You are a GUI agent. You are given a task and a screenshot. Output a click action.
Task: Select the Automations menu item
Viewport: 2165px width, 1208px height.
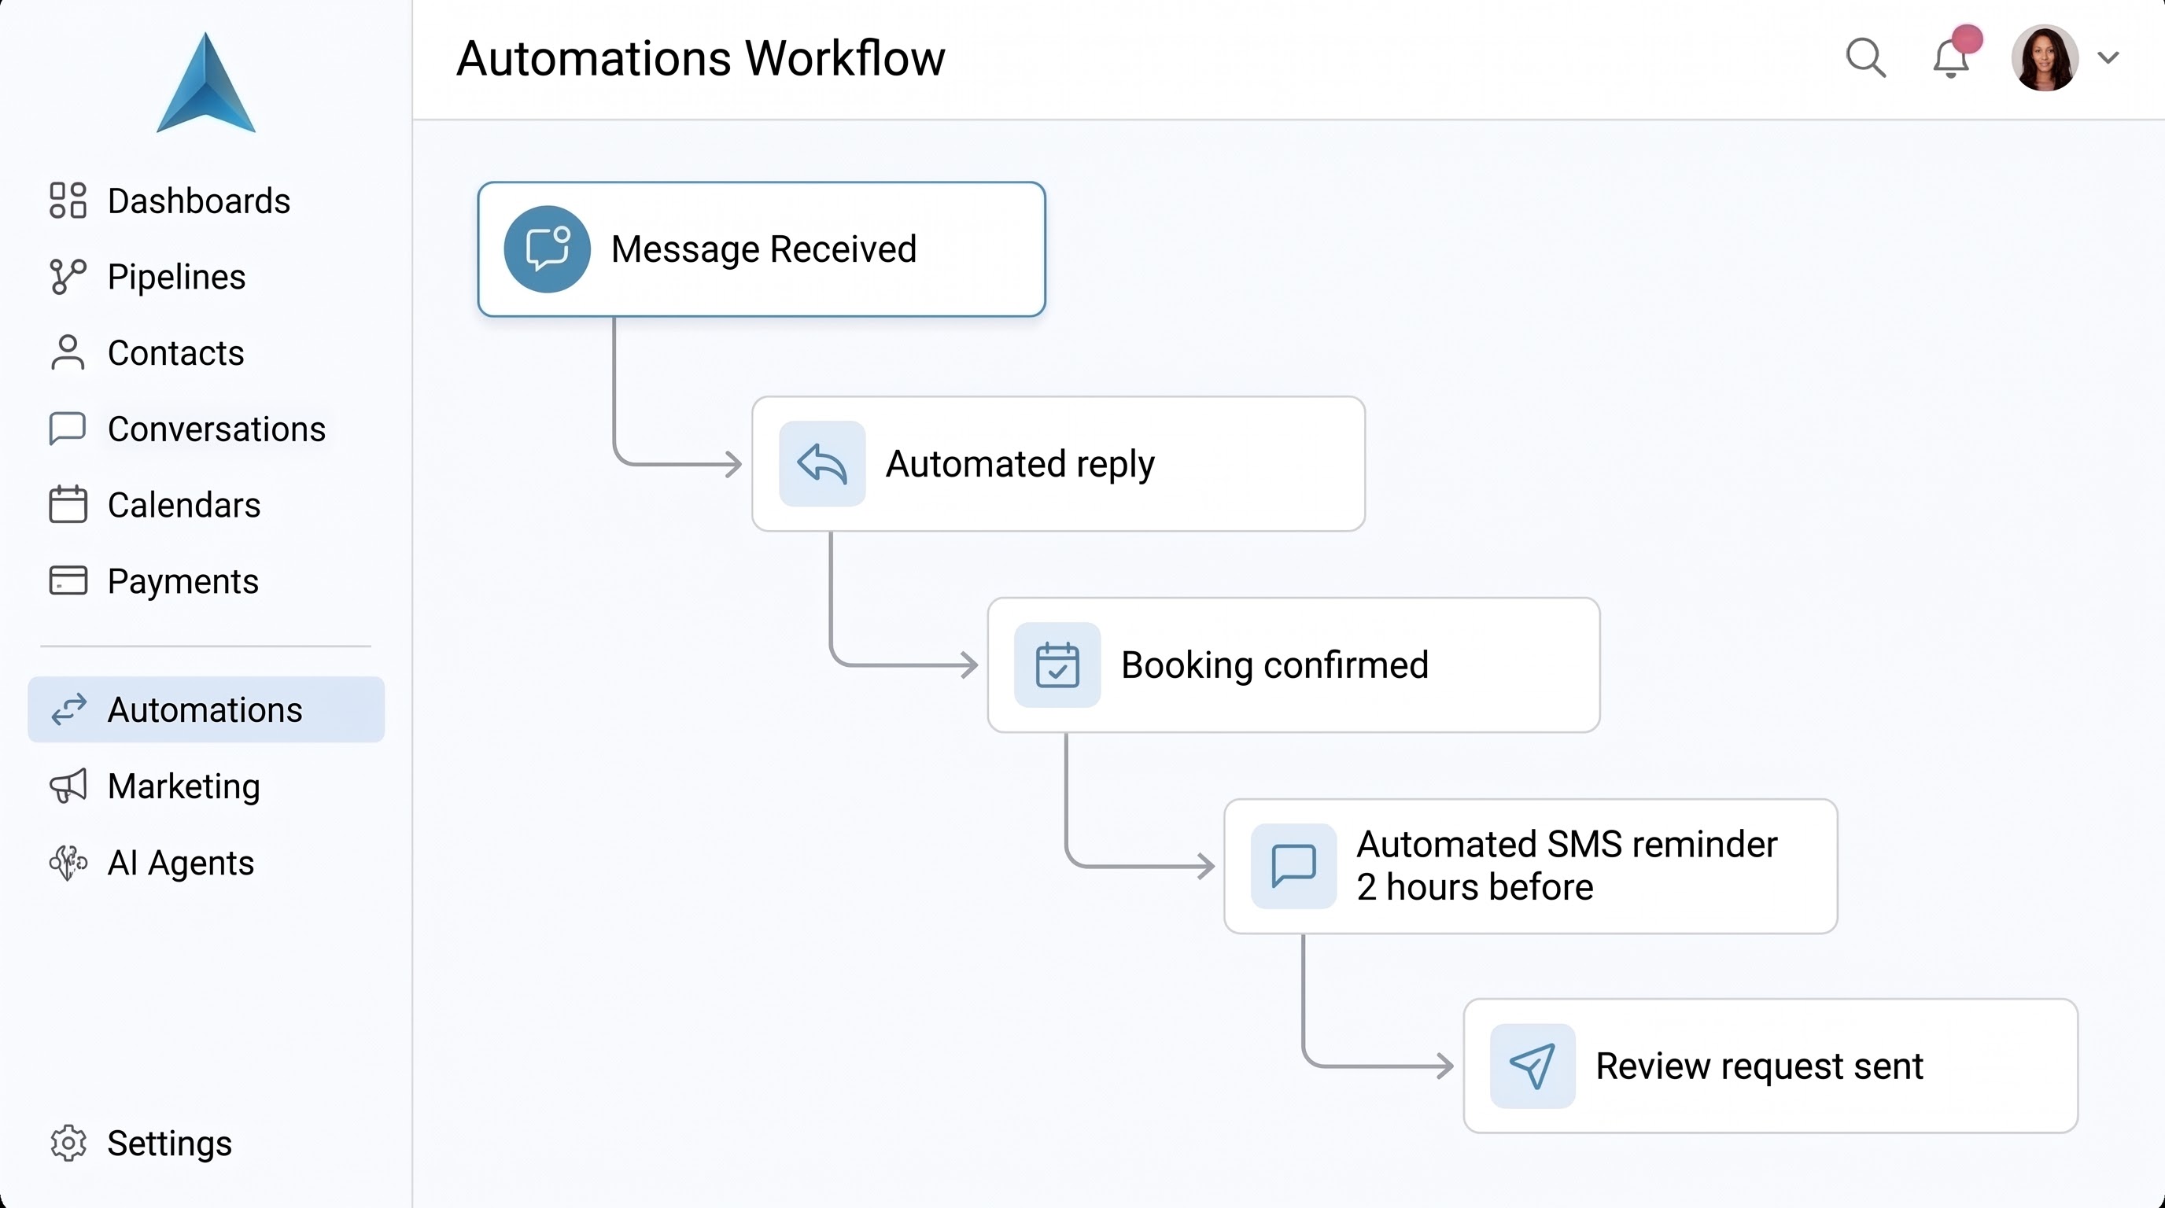(x=206, y=710)
